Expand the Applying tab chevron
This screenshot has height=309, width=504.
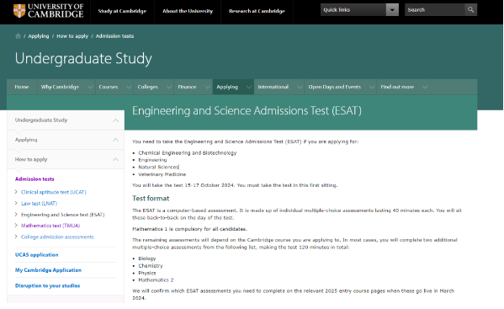click(249, 87)
